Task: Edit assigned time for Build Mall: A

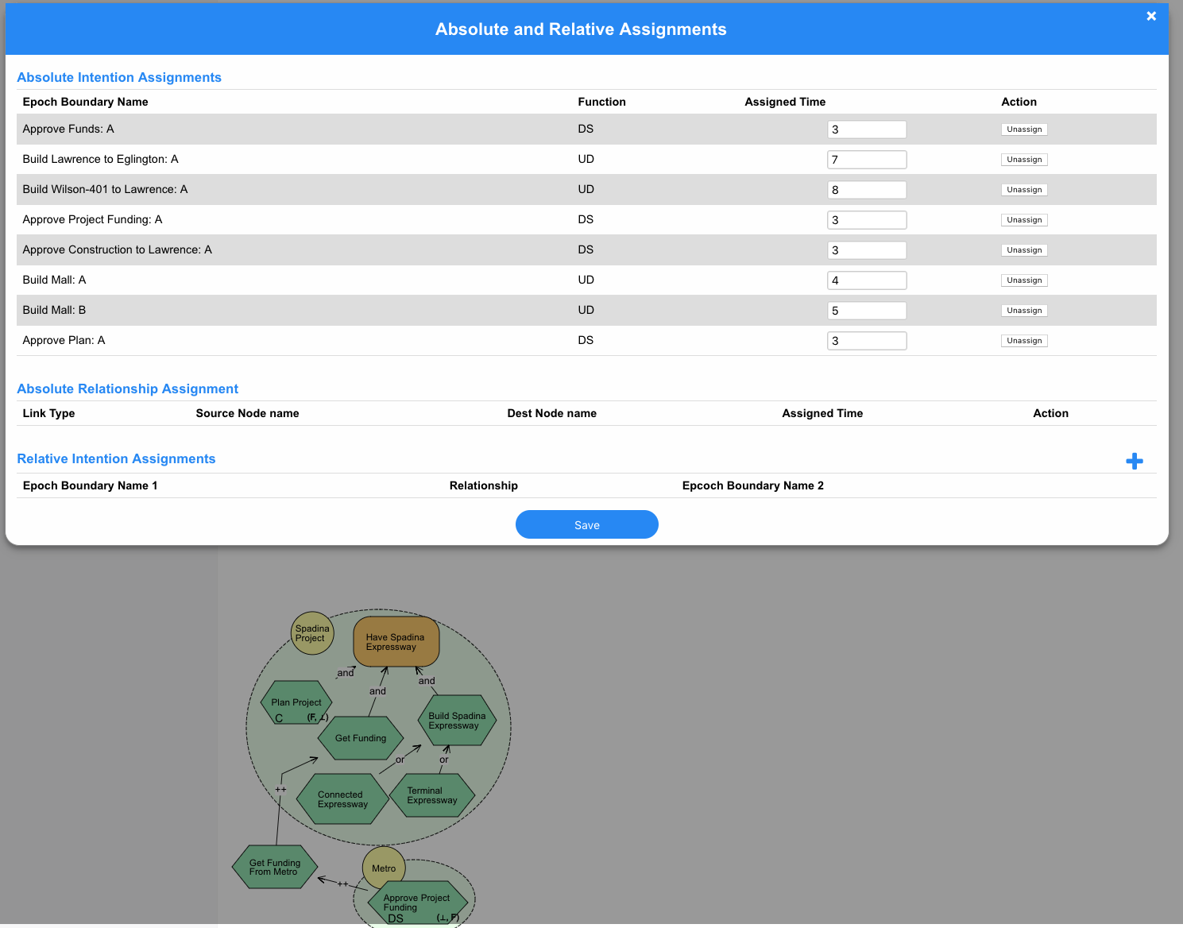Action: pos(867,280)
